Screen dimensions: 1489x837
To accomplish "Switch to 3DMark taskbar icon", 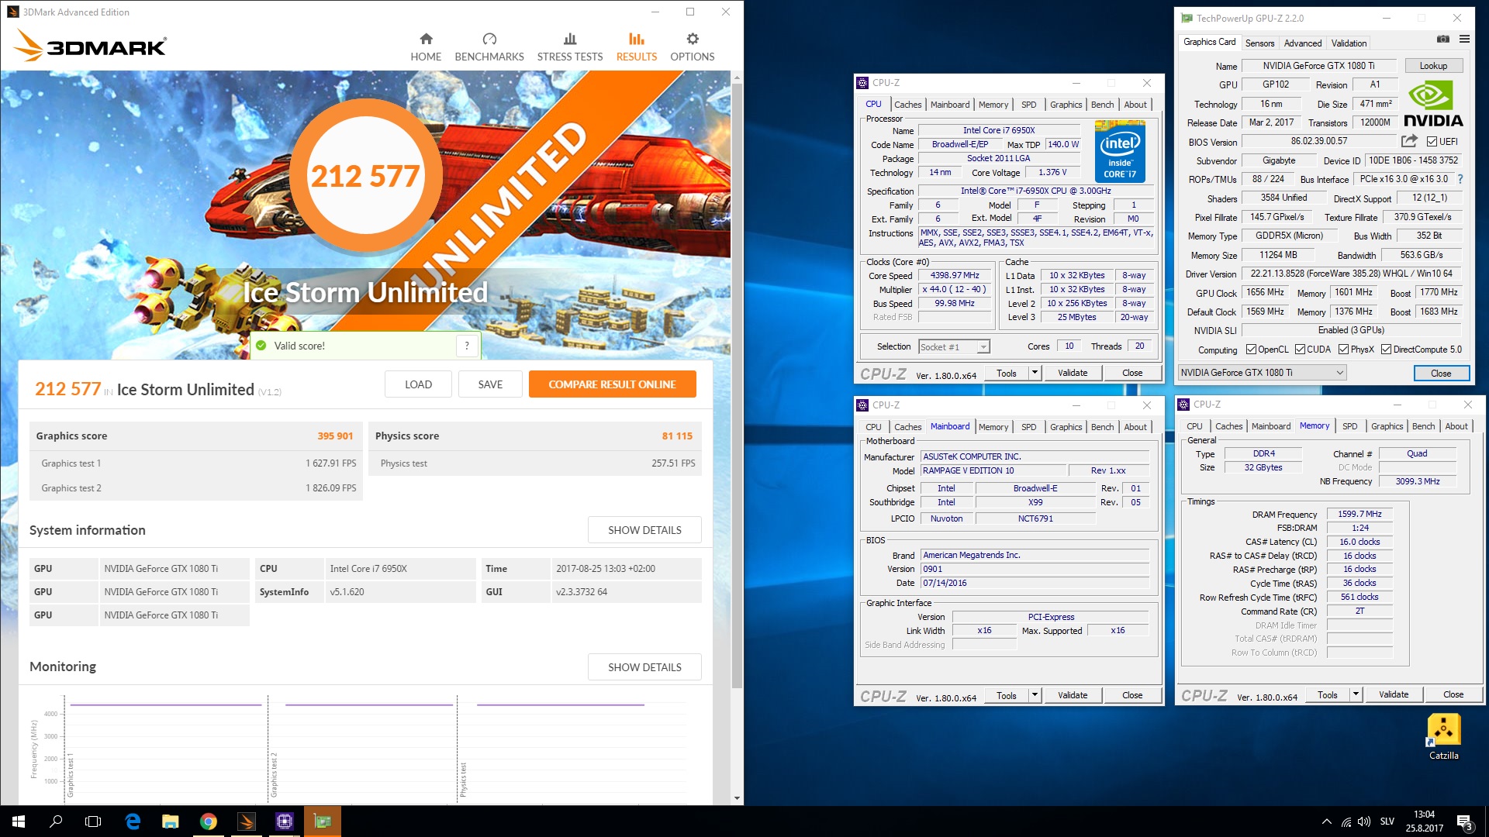I will [247, 821].
